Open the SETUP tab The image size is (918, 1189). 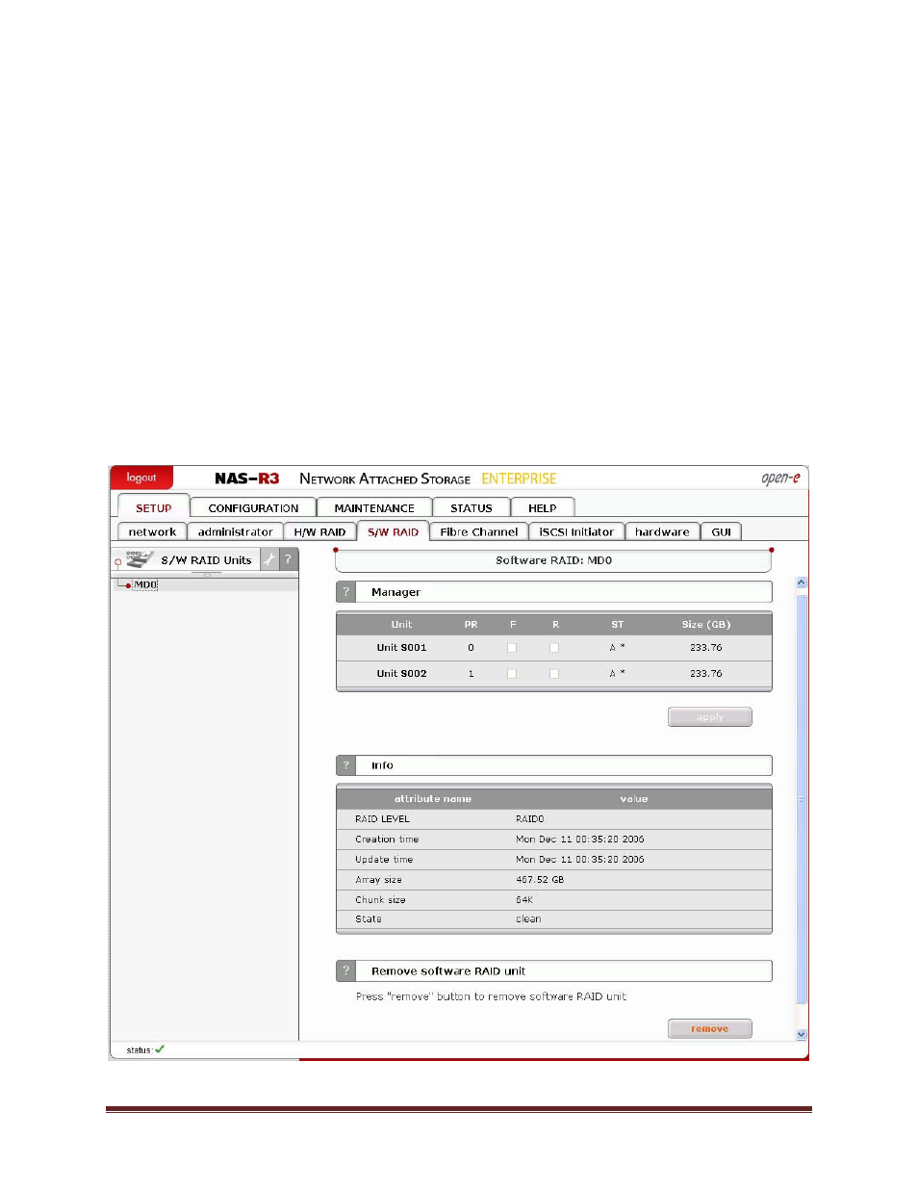point(154,508)
